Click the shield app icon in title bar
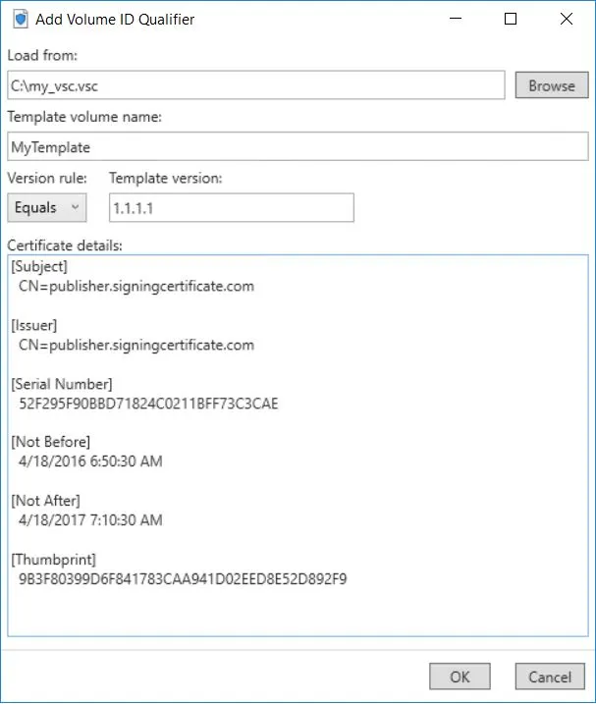 coord(20,19)
